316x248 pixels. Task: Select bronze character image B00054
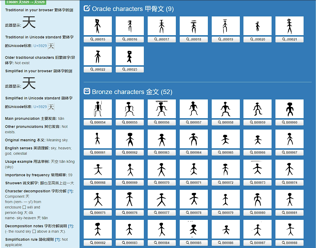[98, 109]
